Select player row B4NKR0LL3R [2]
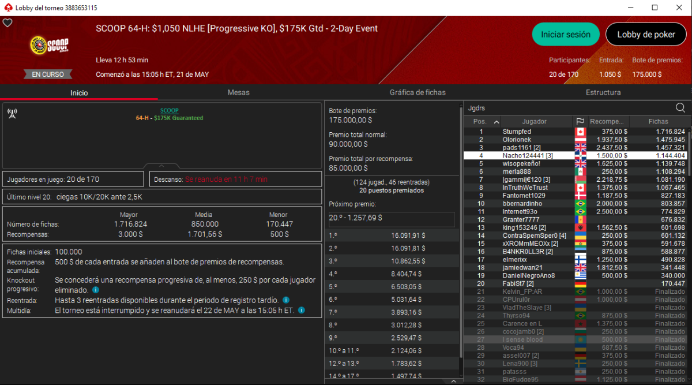 (x=576, y=252)
